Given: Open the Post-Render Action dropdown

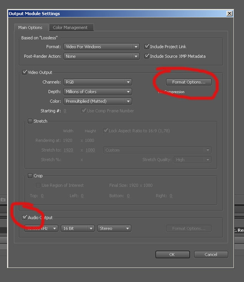Looking at the screenshot, I should pyautogui.click(x=102, y=56).
